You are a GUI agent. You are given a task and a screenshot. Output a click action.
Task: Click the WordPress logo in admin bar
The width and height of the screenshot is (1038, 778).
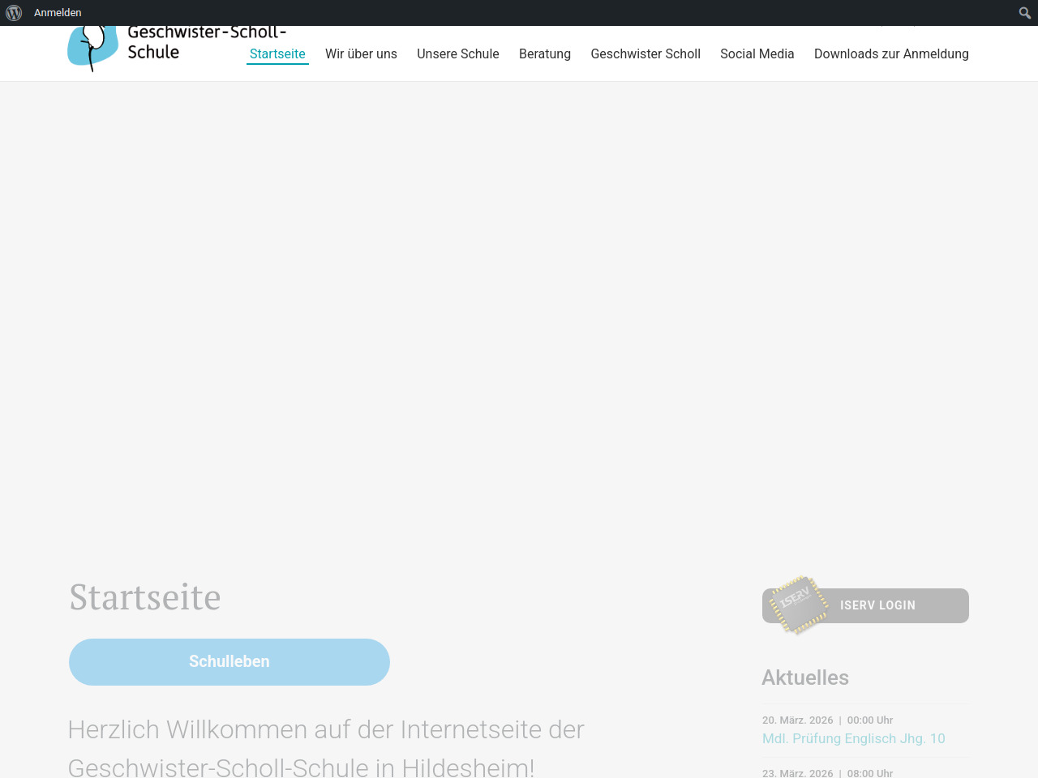pos(14,13)
